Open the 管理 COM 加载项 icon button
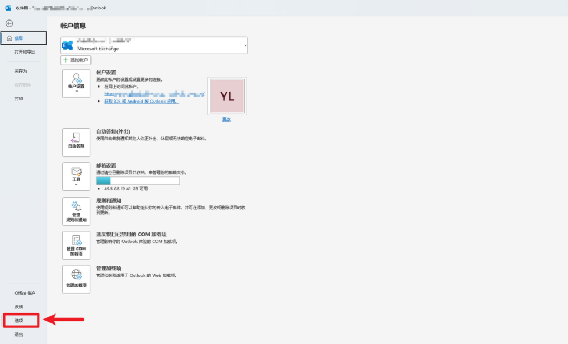 77,245
